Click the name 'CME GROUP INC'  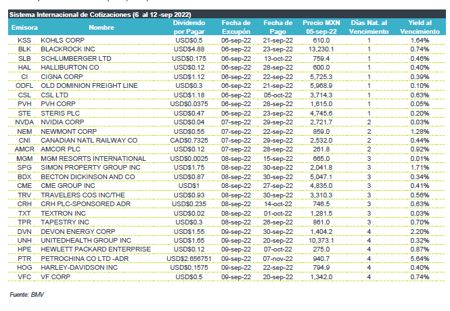[68, 186]
